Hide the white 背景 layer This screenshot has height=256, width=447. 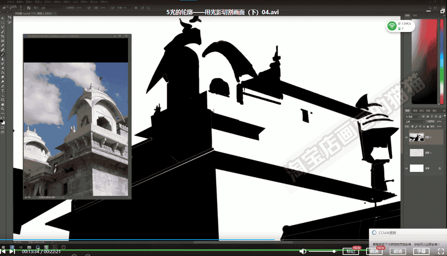[x=406, y=168]
